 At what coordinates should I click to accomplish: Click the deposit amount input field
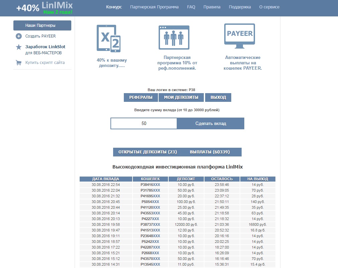point(144,123)
